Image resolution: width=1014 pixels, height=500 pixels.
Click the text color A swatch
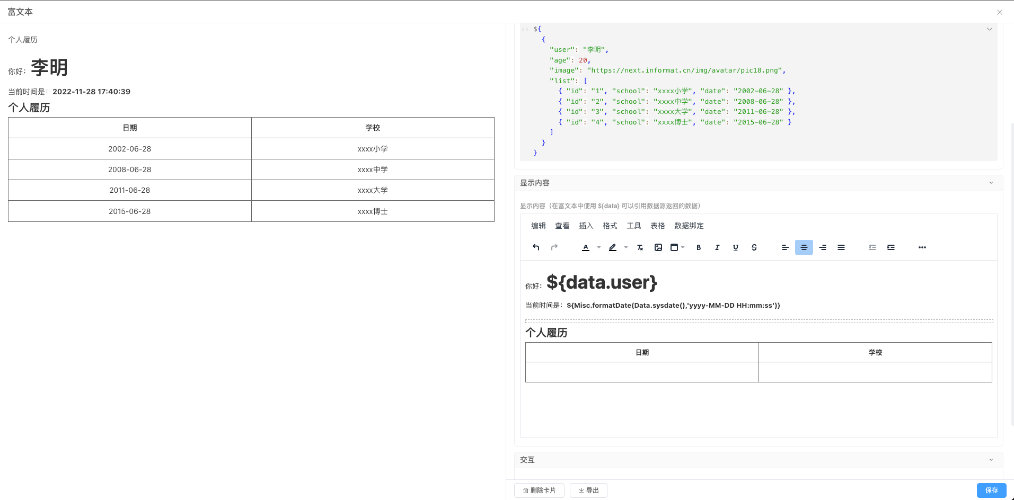(586, 247)
